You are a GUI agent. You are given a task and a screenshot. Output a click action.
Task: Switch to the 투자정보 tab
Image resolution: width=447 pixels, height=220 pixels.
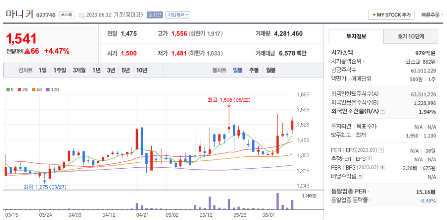(356, 36)
